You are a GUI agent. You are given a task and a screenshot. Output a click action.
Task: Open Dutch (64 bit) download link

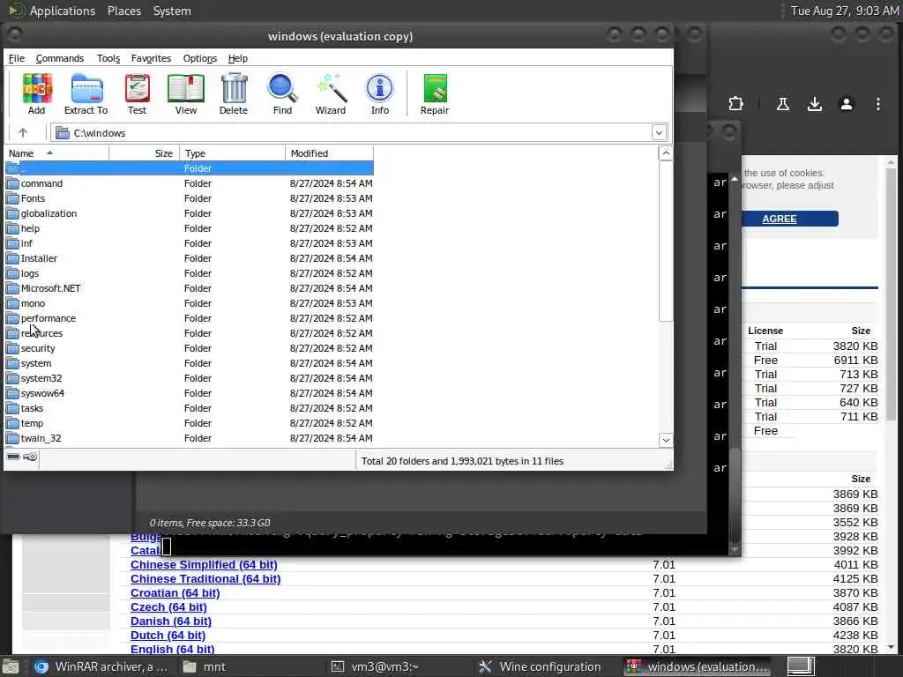pyautogui.click(x=168, y=635)
